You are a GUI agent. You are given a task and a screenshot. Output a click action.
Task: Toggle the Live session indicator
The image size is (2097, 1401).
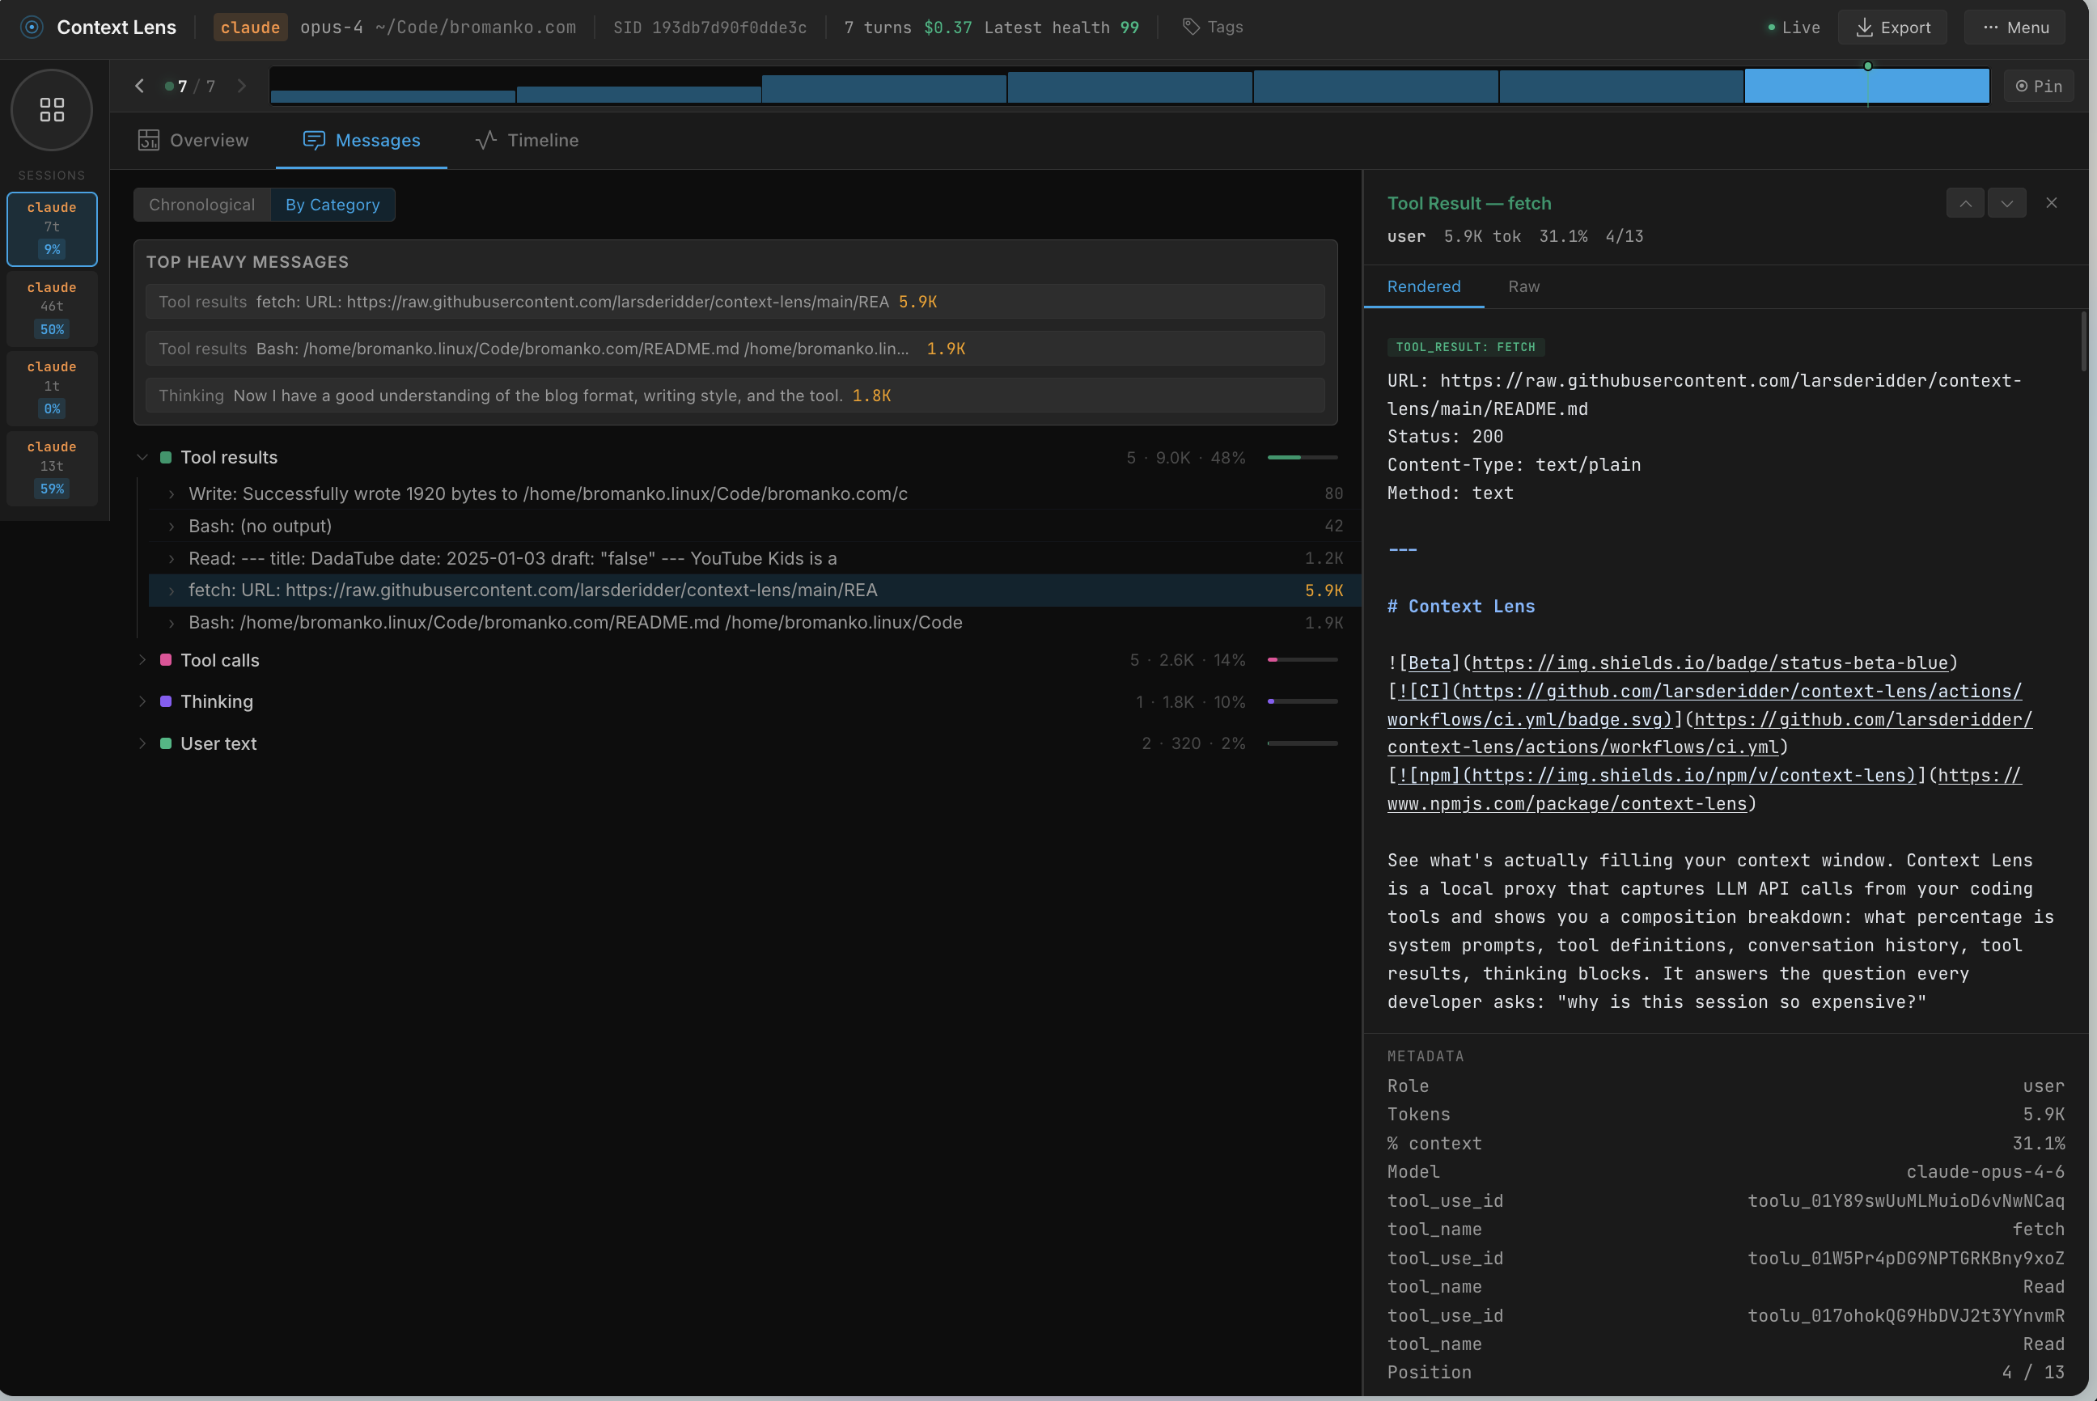click(x=1792, y=27)
